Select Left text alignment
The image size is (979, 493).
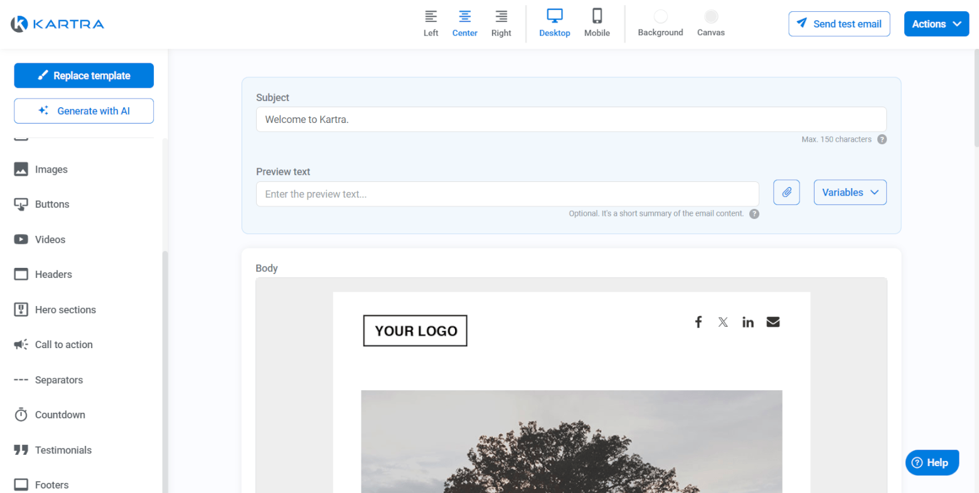(431, 23)
